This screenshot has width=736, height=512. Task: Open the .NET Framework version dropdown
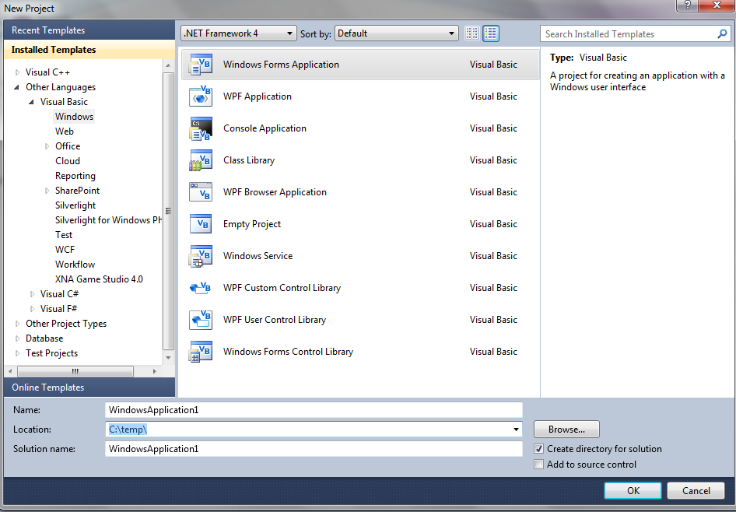(x=239, y=33)
